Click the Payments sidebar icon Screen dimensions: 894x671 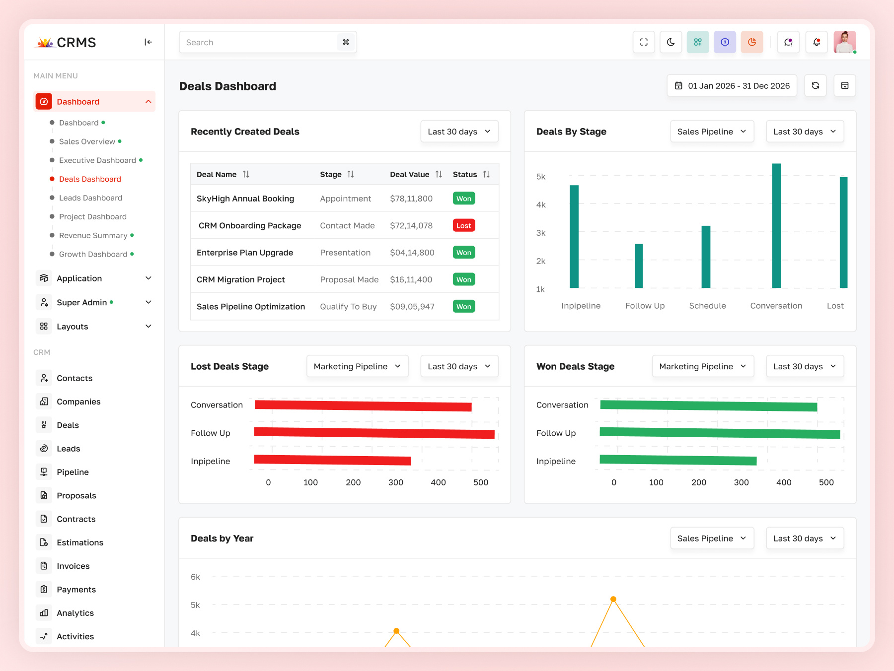tap(44, 590)
